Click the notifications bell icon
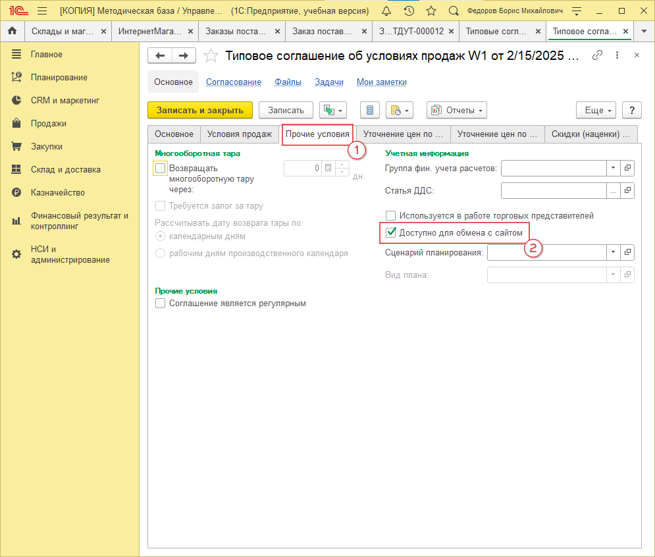 (386, 11)
